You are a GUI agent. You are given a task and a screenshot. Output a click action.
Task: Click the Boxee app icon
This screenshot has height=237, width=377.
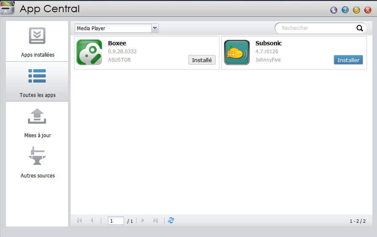[89, 52]
